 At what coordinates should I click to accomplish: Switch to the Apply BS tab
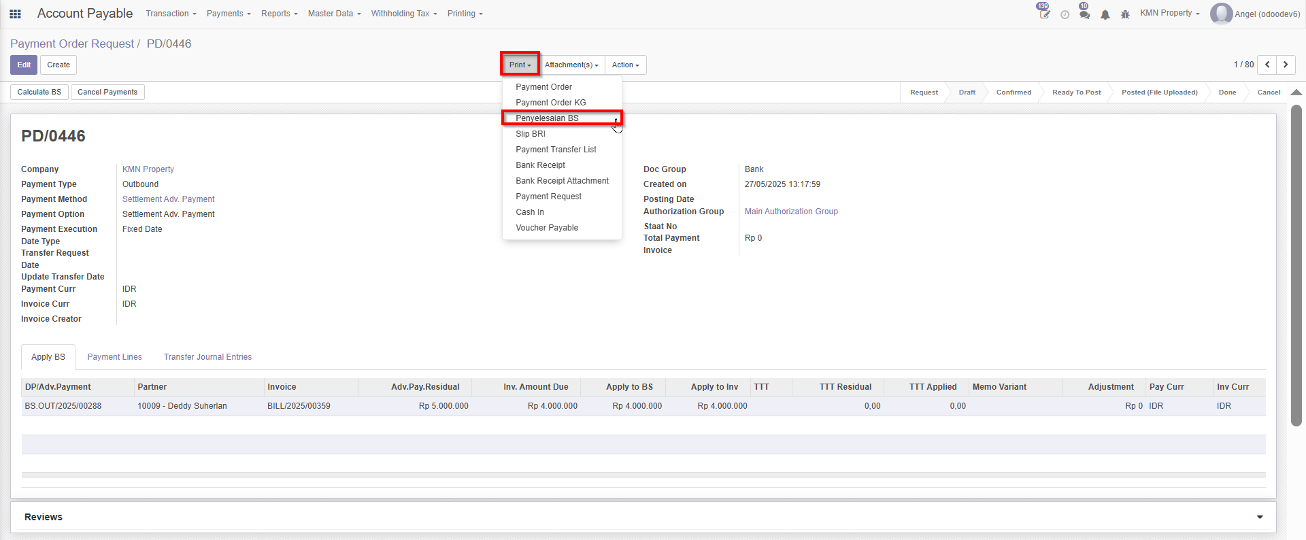(48, 357)
